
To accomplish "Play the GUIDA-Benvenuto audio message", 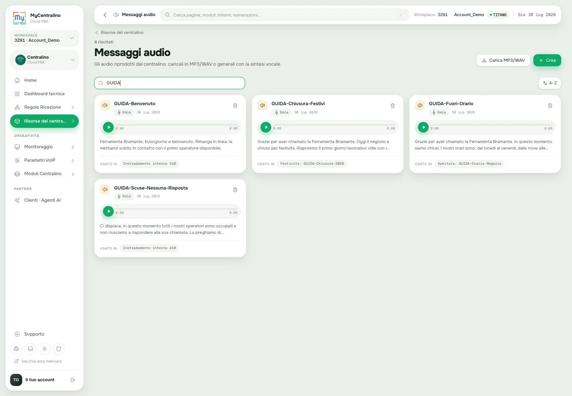I will (x=108, y=127).
